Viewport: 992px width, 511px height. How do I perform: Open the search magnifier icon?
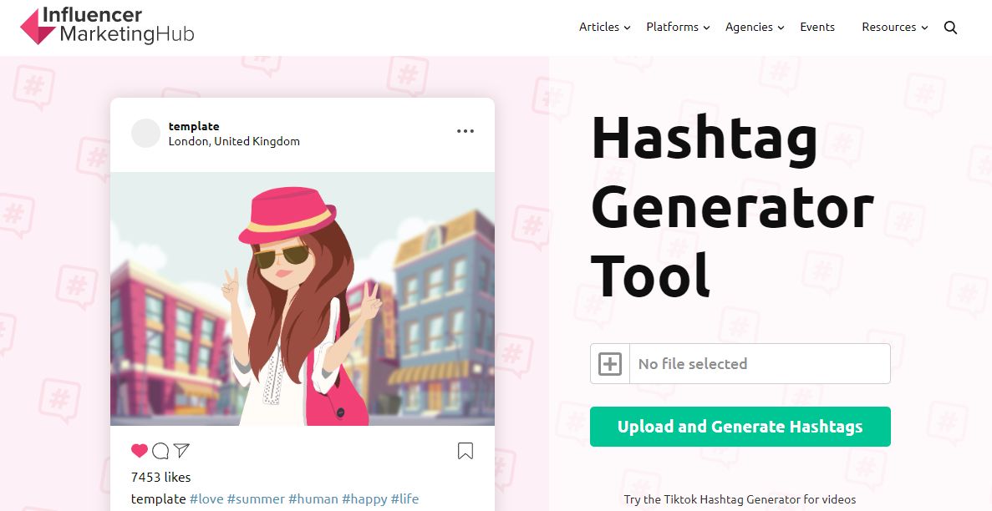(950, 28)
